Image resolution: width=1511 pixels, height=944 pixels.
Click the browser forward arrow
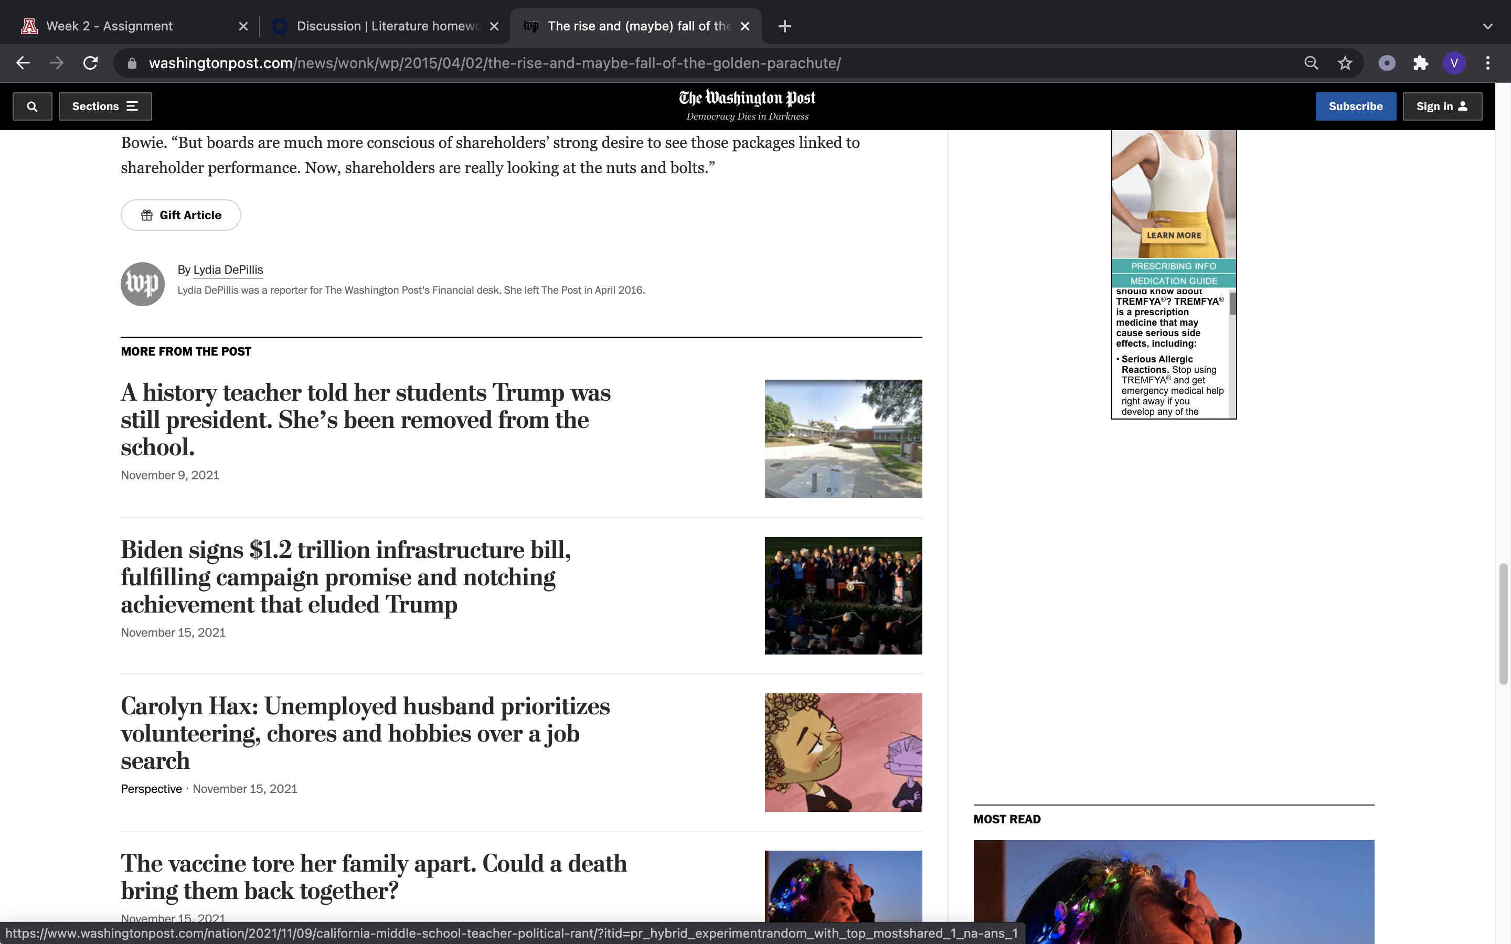[x=57, y=63]
